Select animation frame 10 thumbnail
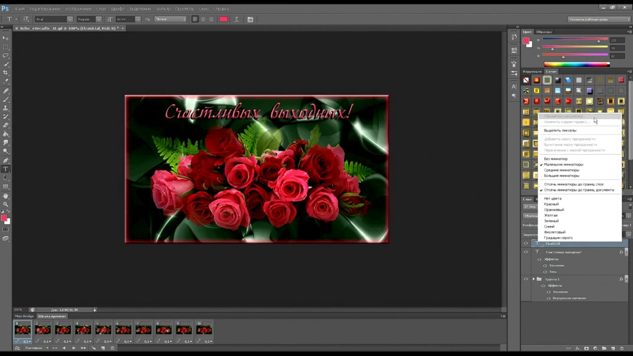Viewport: 633px width, 356px height. 204,330
